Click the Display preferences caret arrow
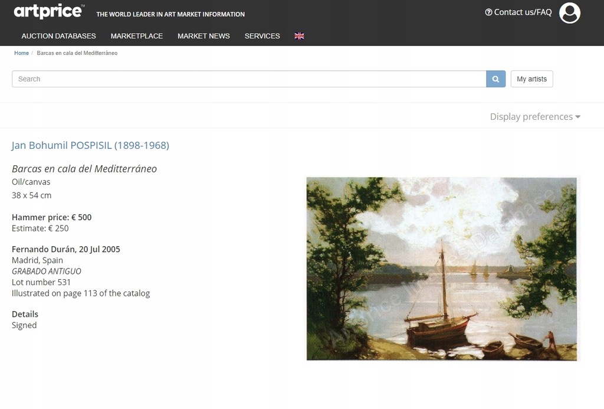604x409 pixels. point(578,117)
